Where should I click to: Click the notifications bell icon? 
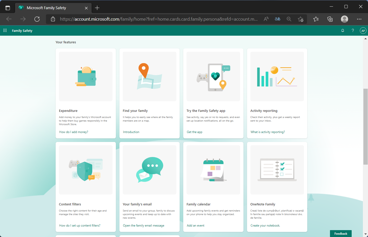point(343,31)
